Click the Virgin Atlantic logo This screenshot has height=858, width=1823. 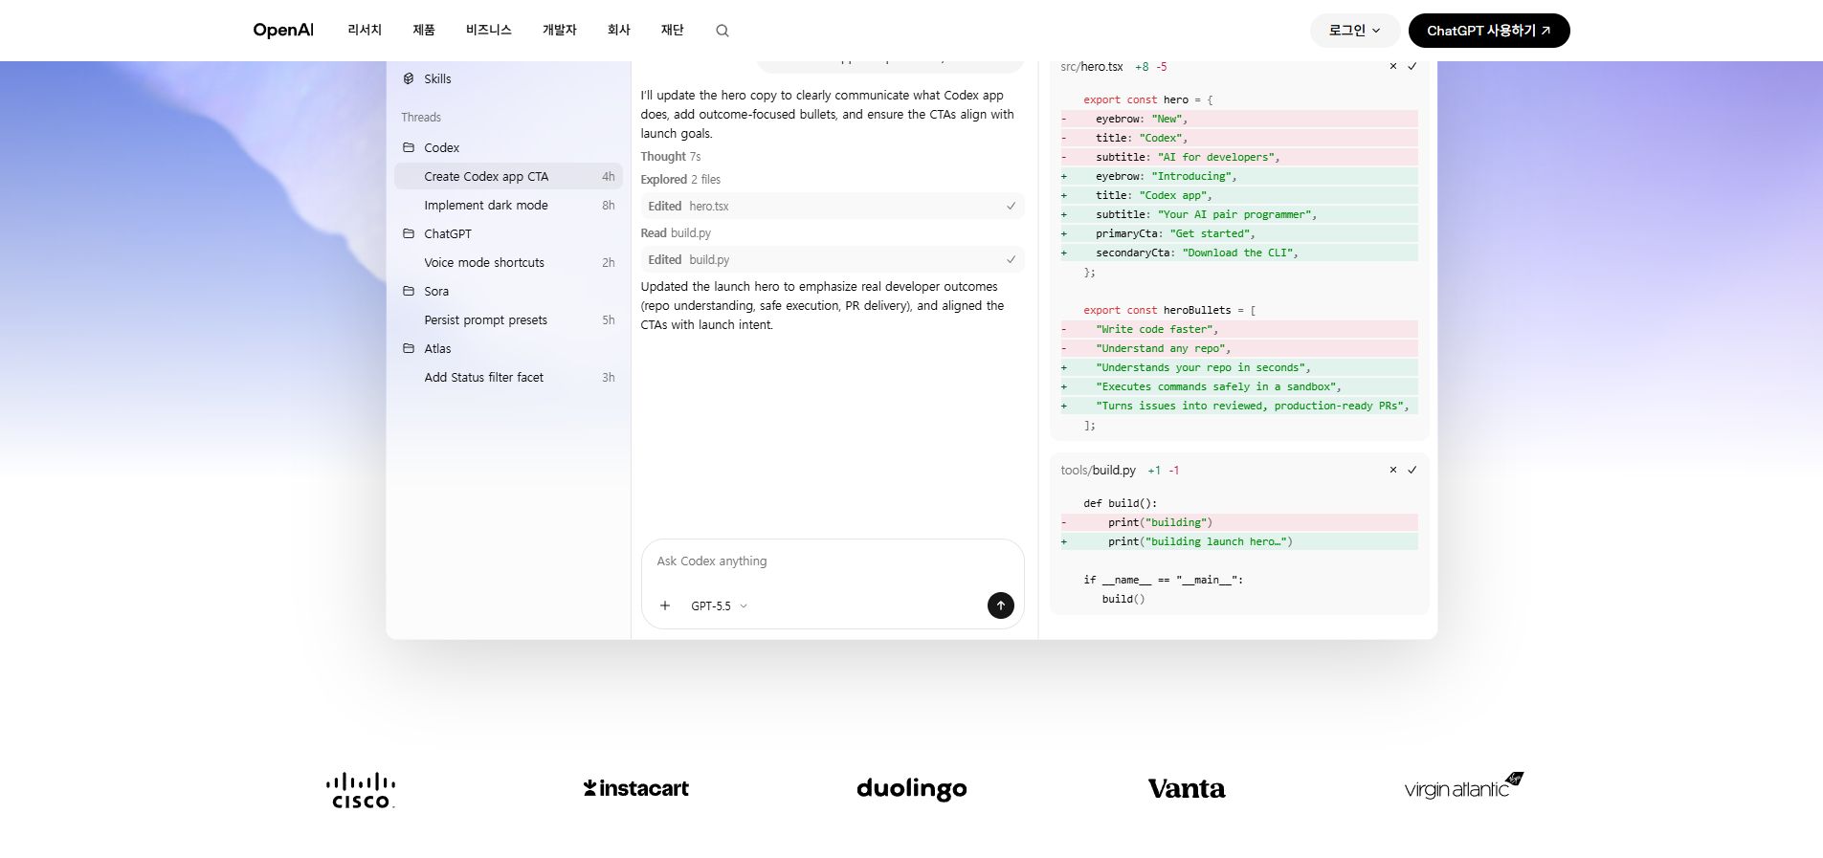(x=1463, y=786)
